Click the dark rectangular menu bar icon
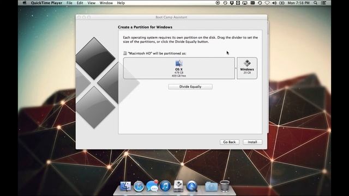Screen dimensions: 349x196 [x=252, y=3]
